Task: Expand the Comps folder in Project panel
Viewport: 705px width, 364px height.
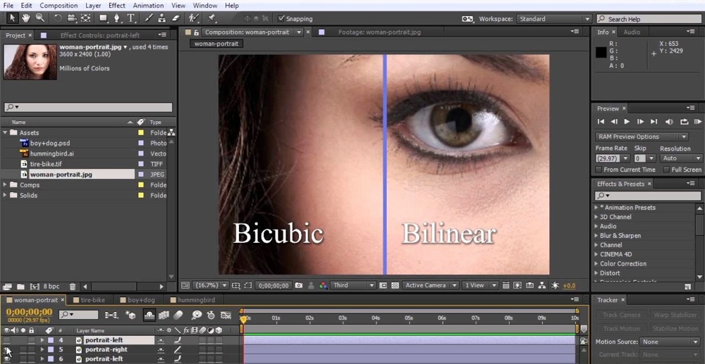Action: tap(6, 185)
